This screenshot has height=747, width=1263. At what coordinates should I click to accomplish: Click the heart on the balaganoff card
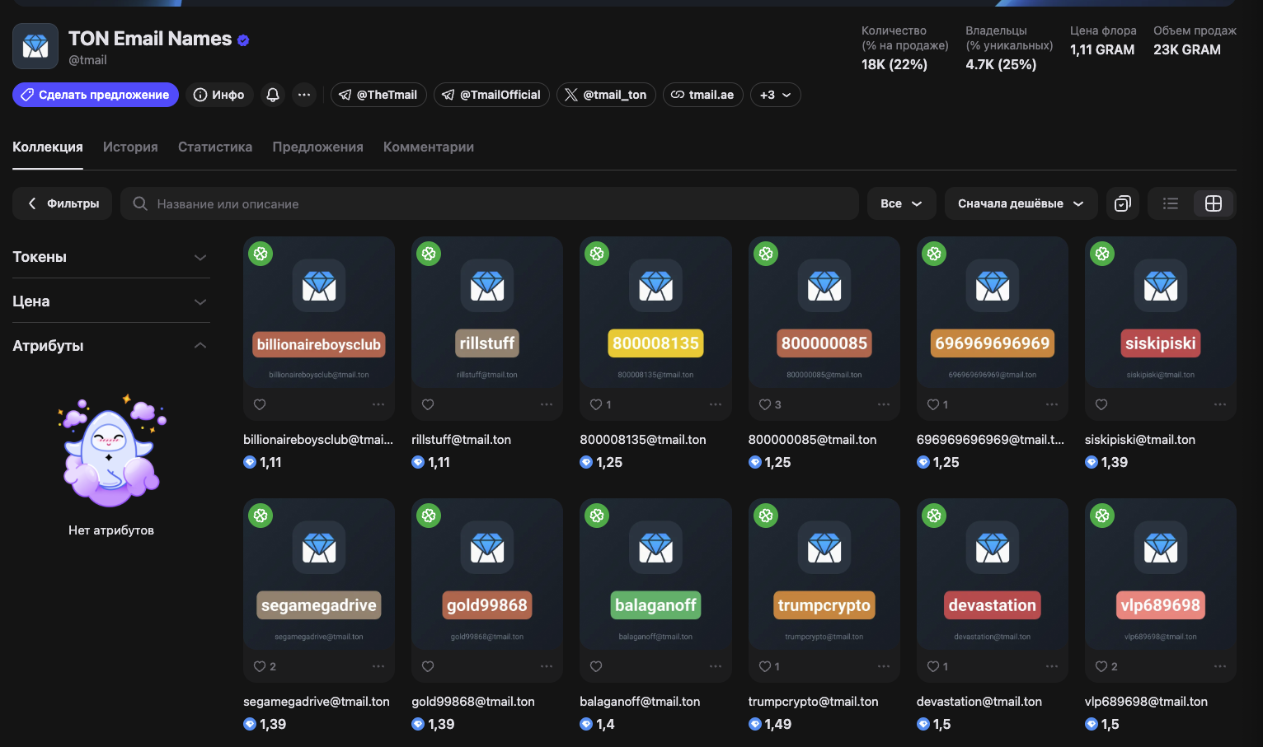pos(596,666)
